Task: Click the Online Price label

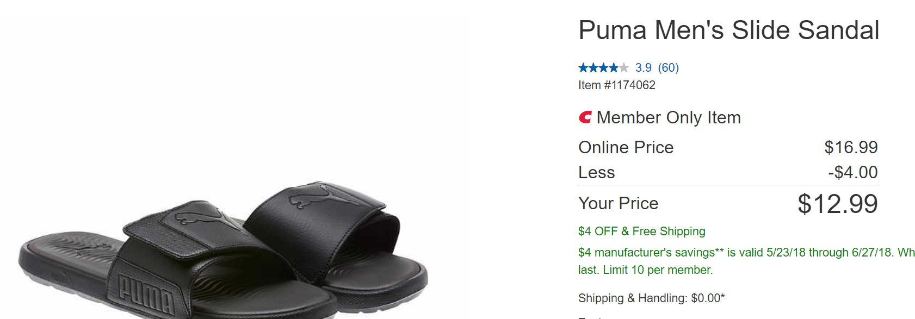Action: pos(626,147)
